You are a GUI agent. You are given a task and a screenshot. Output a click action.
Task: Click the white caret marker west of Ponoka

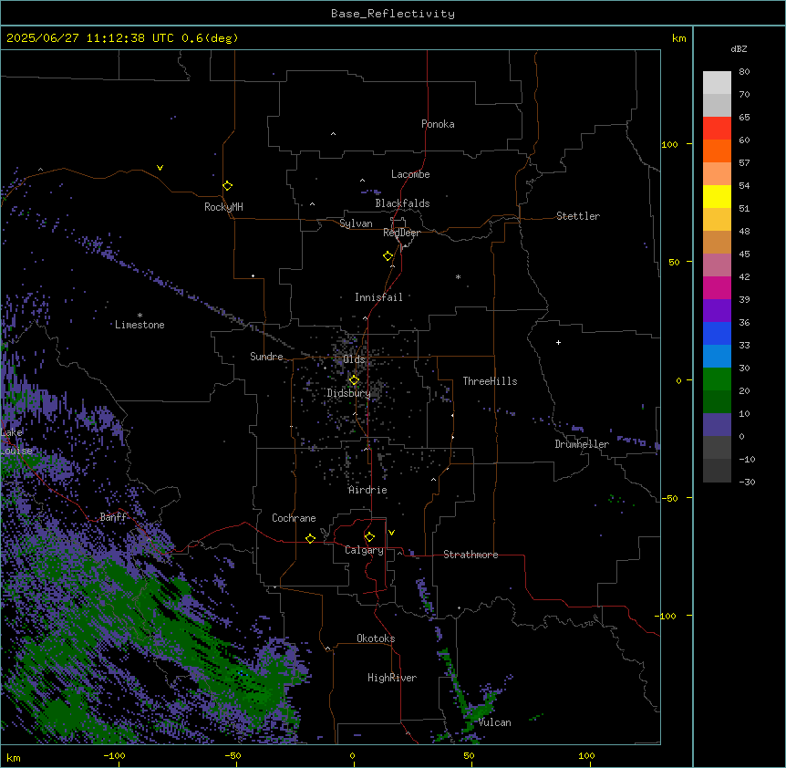[334, 134]
